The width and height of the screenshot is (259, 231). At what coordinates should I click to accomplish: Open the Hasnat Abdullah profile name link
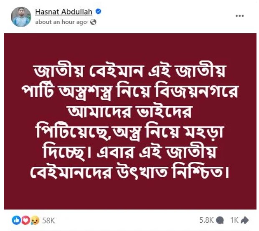63,12
